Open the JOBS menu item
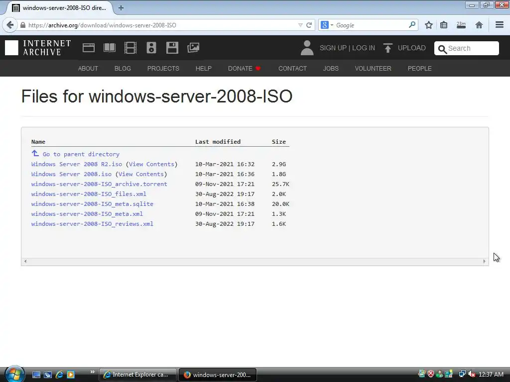The image size is (510, 382). [x=331, y=69]
